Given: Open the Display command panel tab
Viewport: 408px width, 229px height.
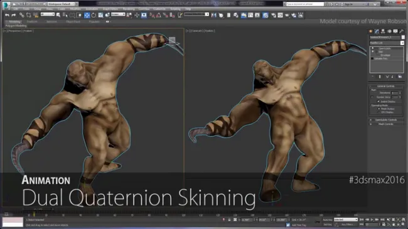Looking at the screenshot, I should 395,31.
